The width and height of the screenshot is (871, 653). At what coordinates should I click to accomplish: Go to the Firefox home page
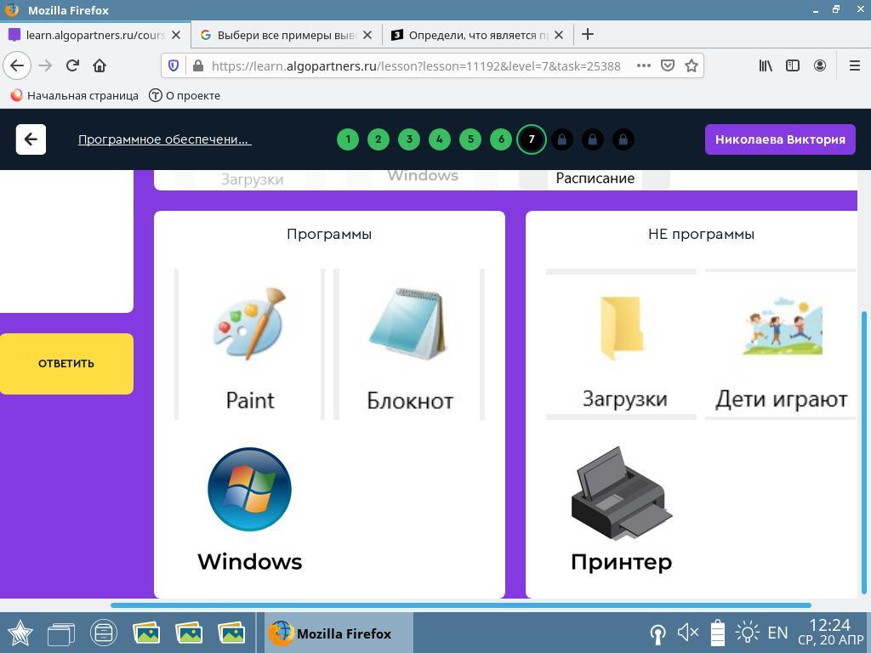click(x=100, y=65)
